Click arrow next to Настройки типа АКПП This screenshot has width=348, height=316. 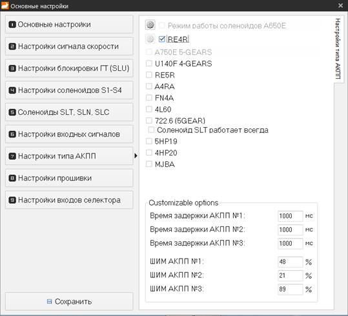[x=136, y=156]
